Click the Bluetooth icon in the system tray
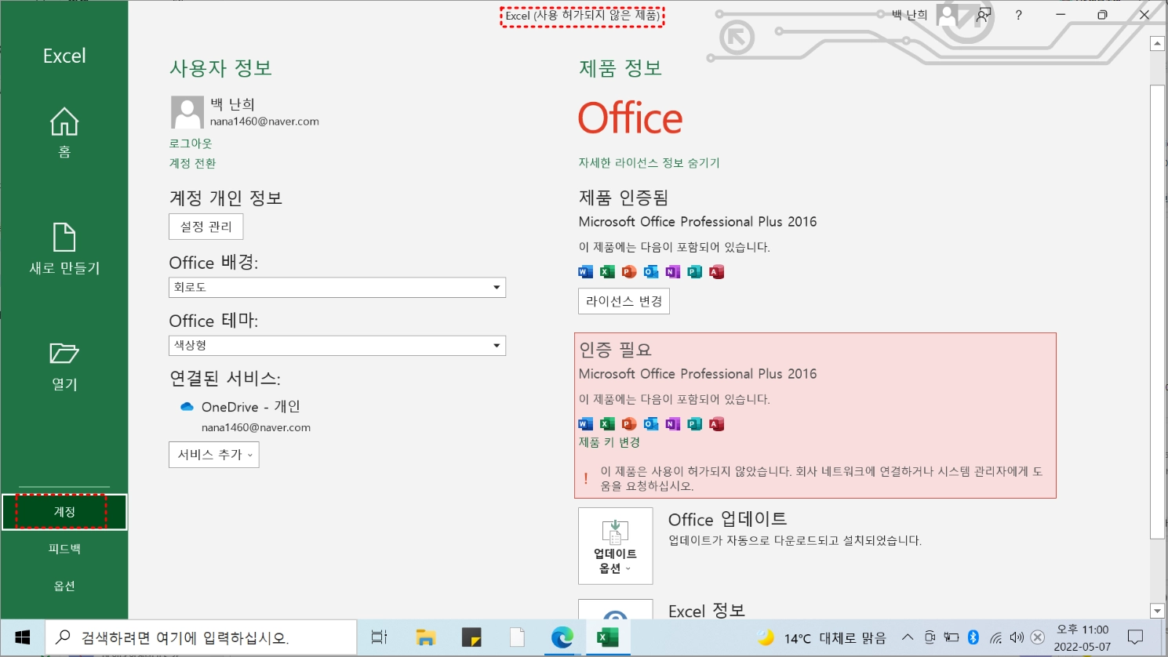The width and height of the screenshot is (1168, 657). point(973,637)
